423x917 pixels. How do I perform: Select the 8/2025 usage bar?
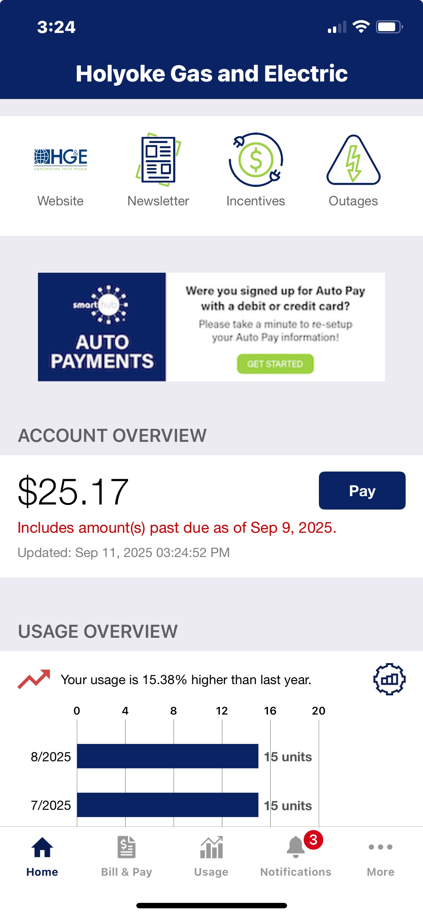click(167, 756)
